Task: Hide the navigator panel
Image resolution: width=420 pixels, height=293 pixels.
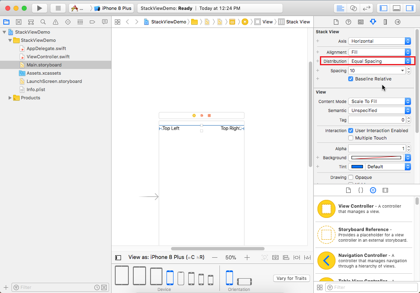Action: (383, 8)
